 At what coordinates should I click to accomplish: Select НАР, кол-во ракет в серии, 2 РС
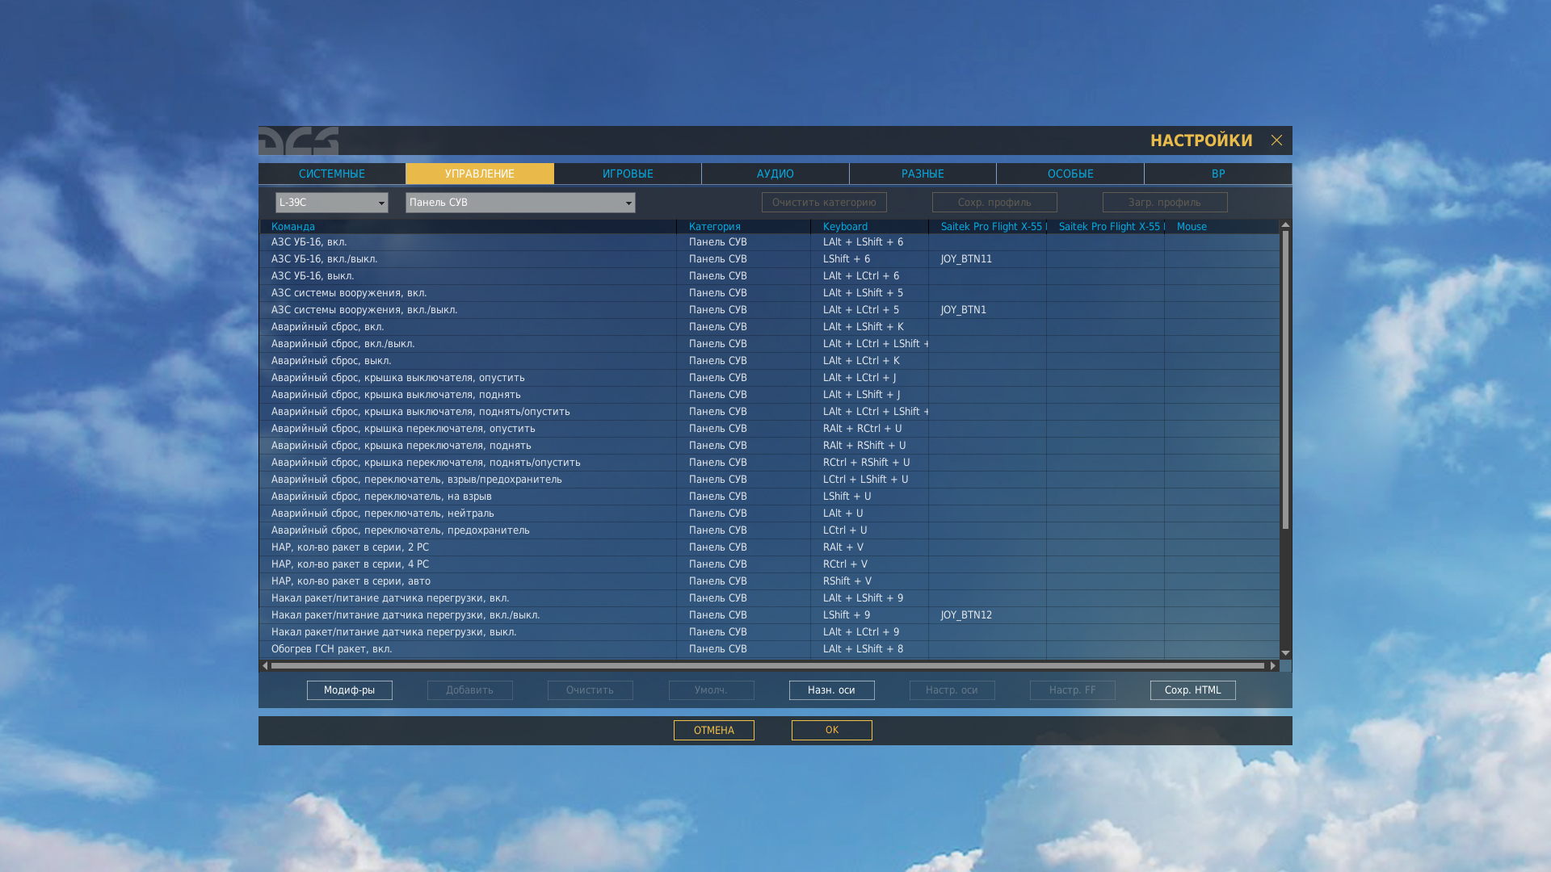[x=769, y=547]
